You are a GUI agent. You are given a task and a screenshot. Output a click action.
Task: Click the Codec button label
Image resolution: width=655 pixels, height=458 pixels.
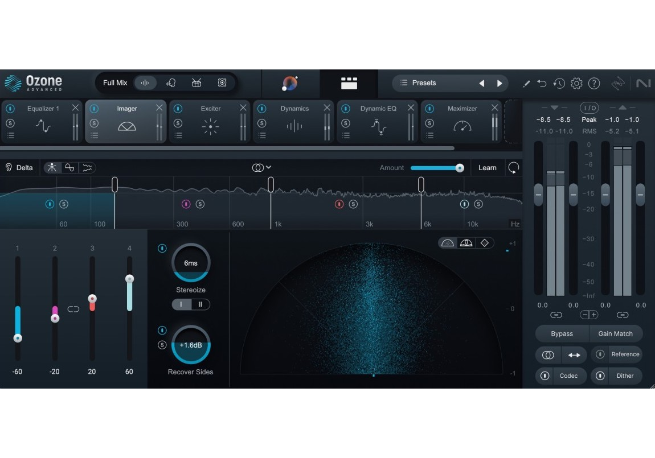click(x=568, y=376)
